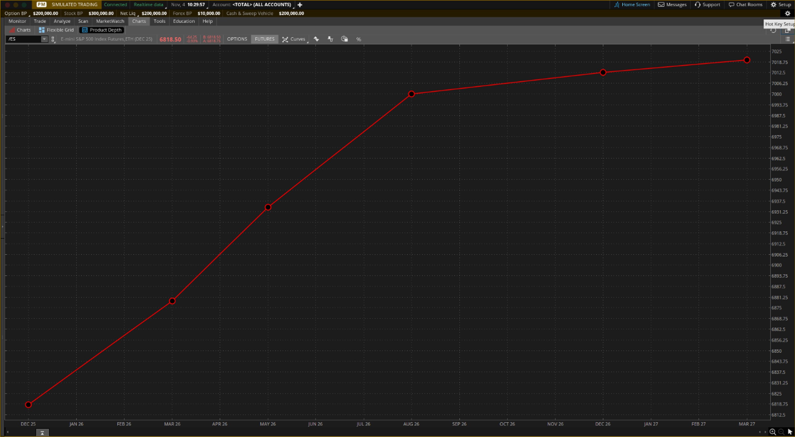Click the Product Depth button

coord(101,30)
